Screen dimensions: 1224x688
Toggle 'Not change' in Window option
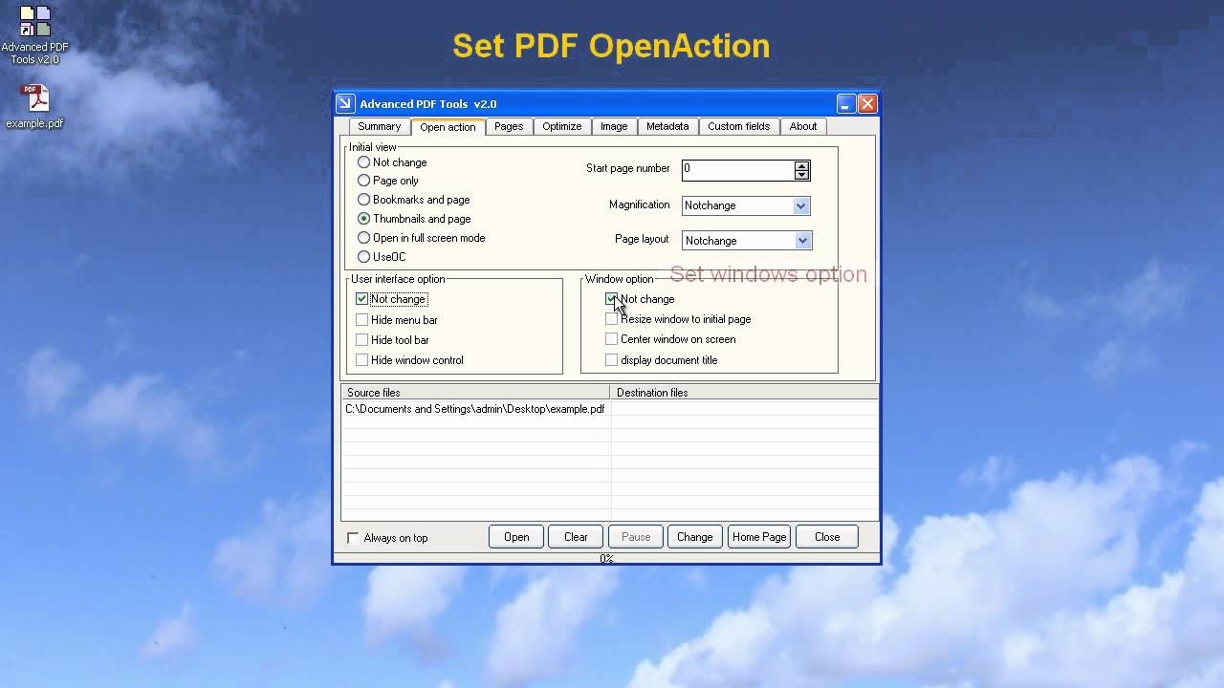[x=612, y=299]
